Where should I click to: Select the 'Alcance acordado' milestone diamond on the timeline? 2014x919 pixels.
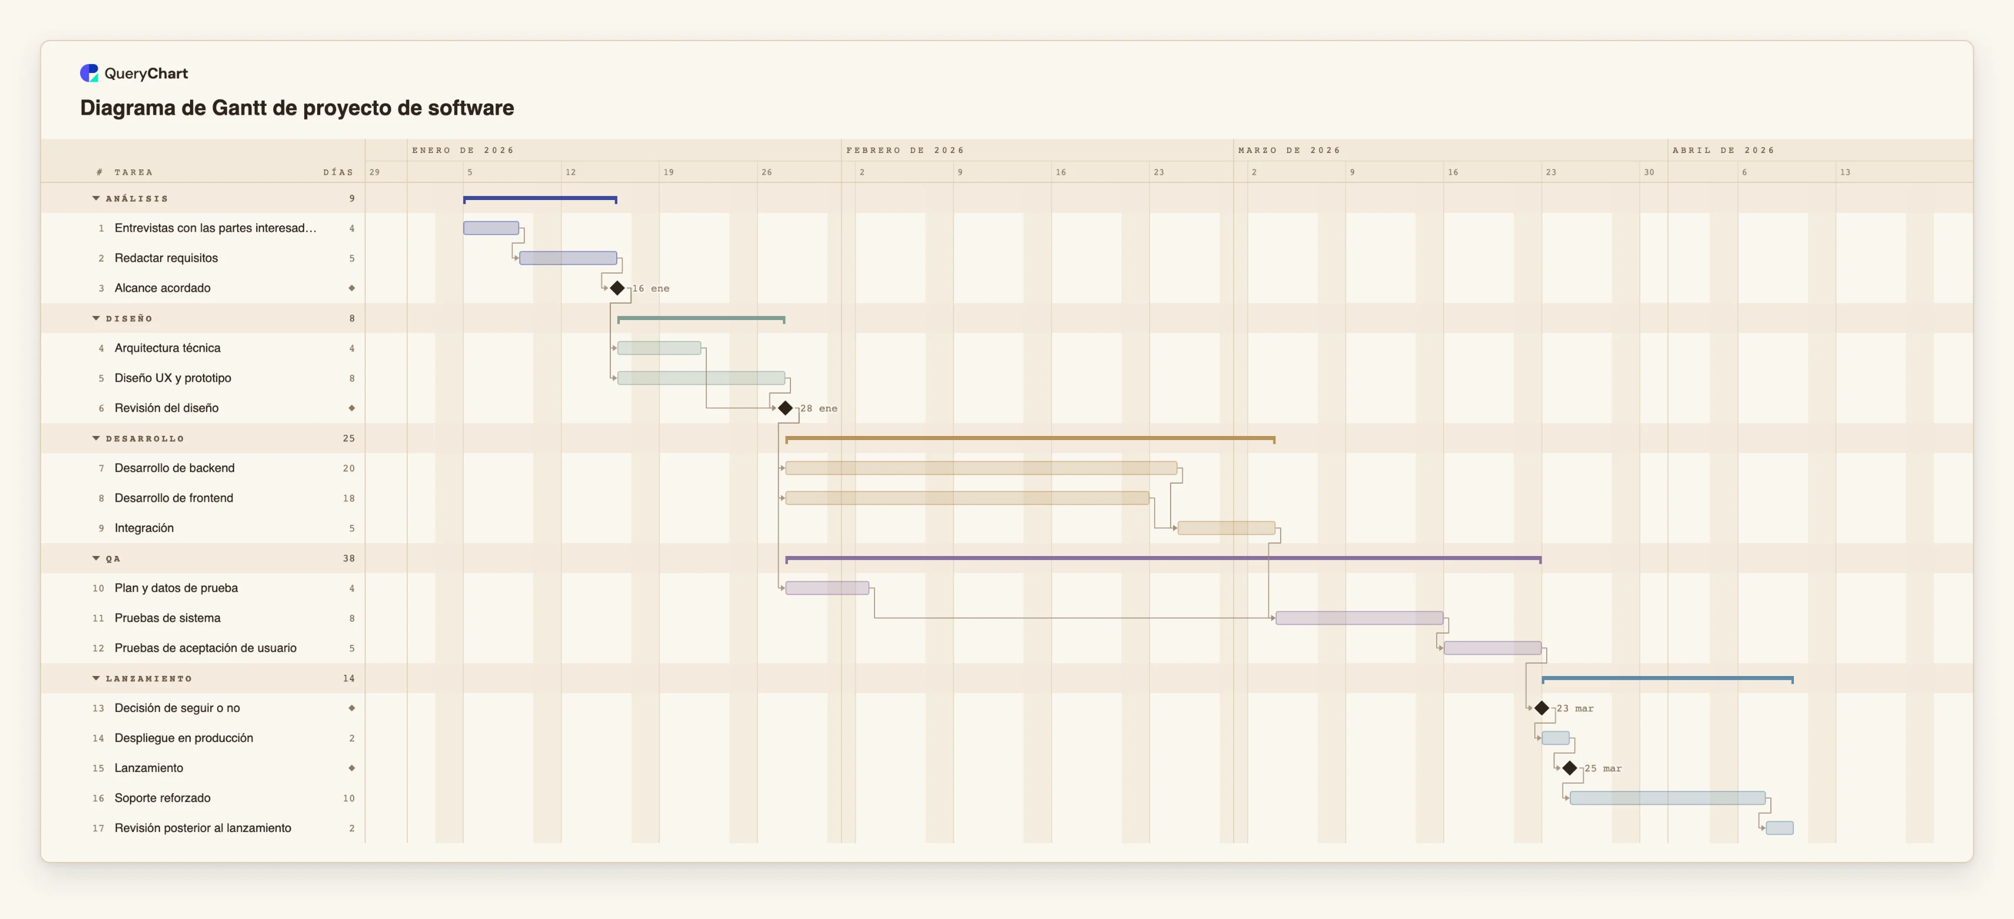617,288
